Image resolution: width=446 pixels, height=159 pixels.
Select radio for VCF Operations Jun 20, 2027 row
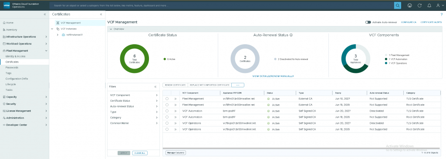pos(167,123)
